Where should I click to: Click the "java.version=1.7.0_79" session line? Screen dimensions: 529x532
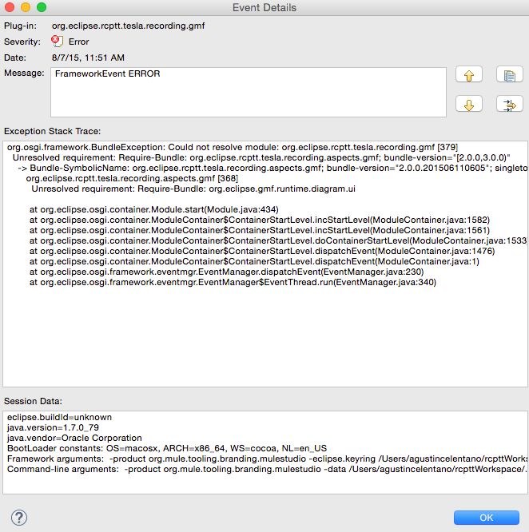(x=53, y=427)
